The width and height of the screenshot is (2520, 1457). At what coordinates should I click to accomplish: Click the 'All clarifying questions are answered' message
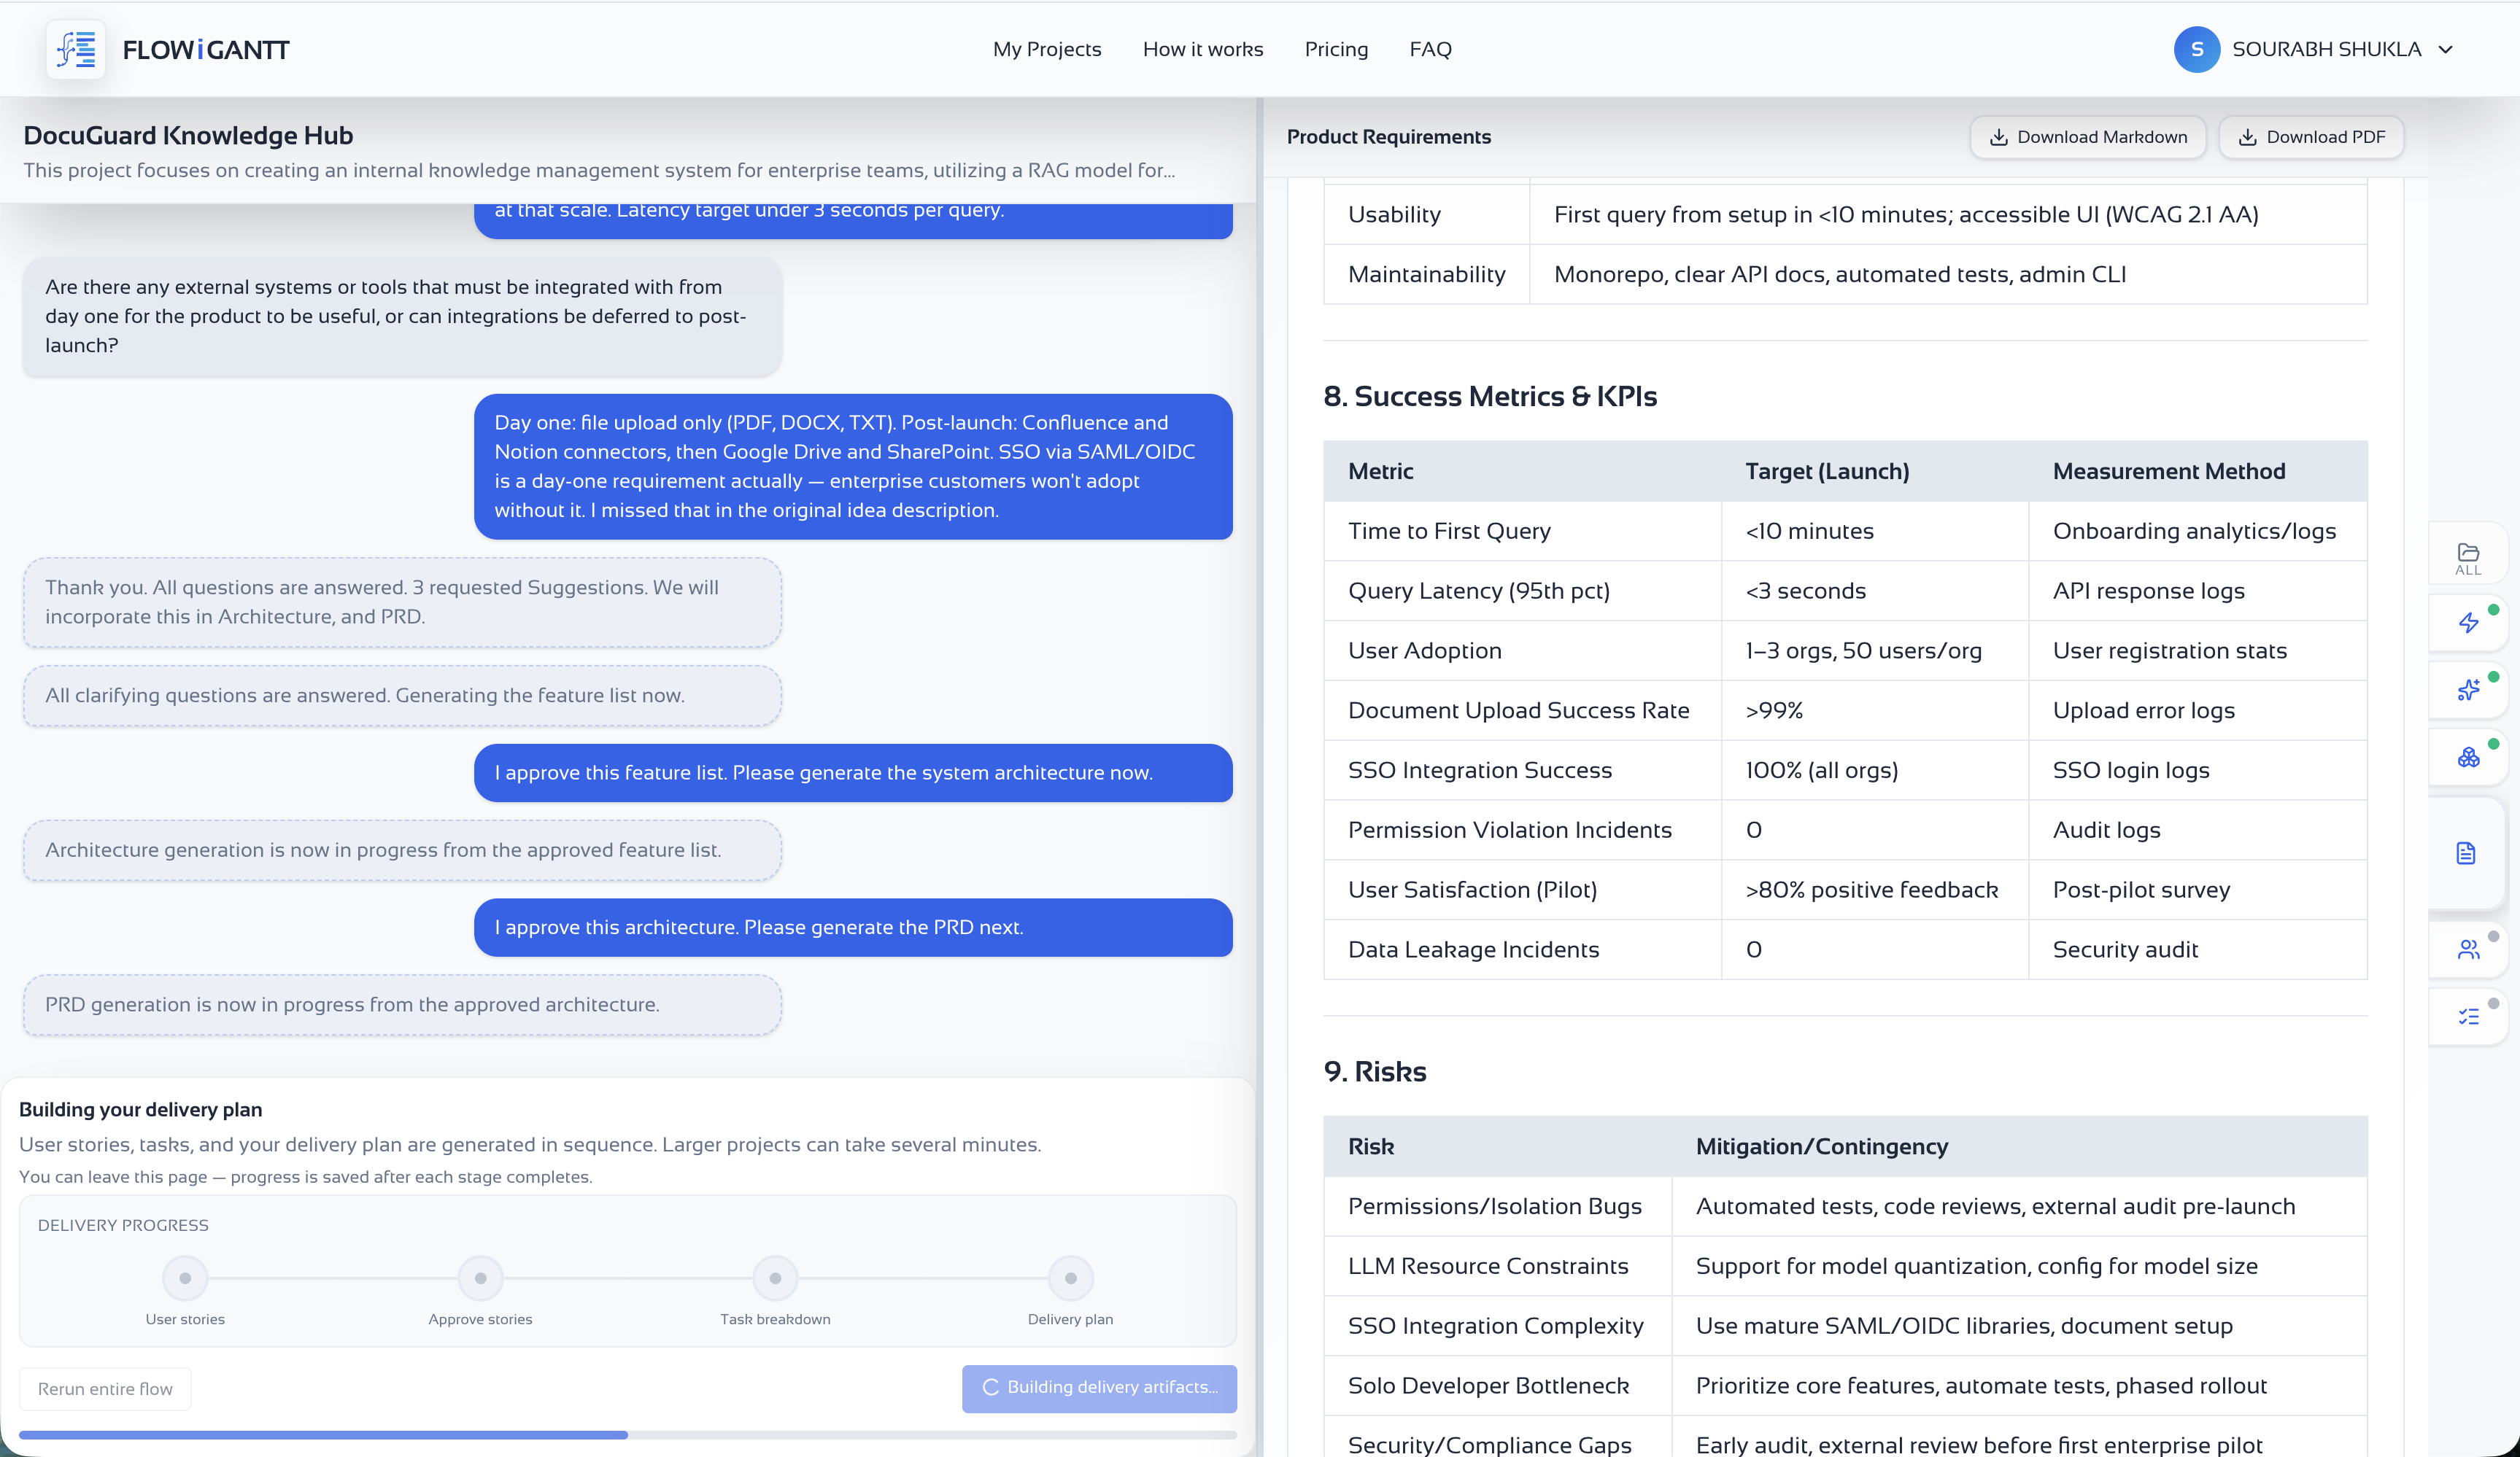[402, 696]
